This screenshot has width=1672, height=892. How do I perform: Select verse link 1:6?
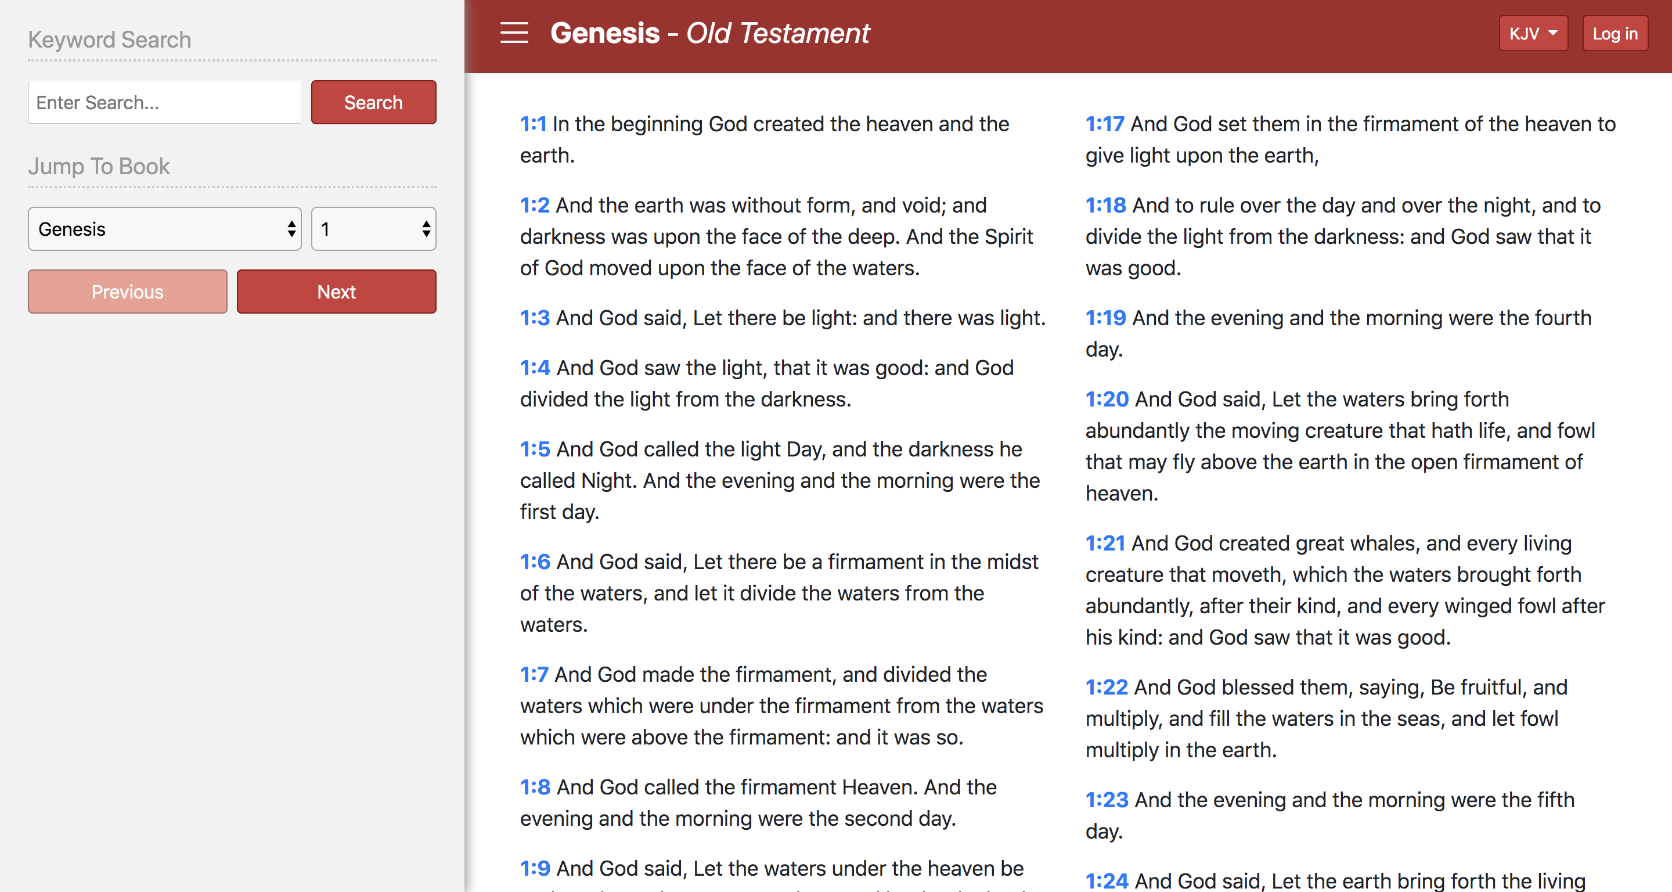coord(535,562)
